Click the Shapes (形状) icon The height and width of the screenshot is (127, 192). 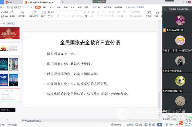(157, 14)
